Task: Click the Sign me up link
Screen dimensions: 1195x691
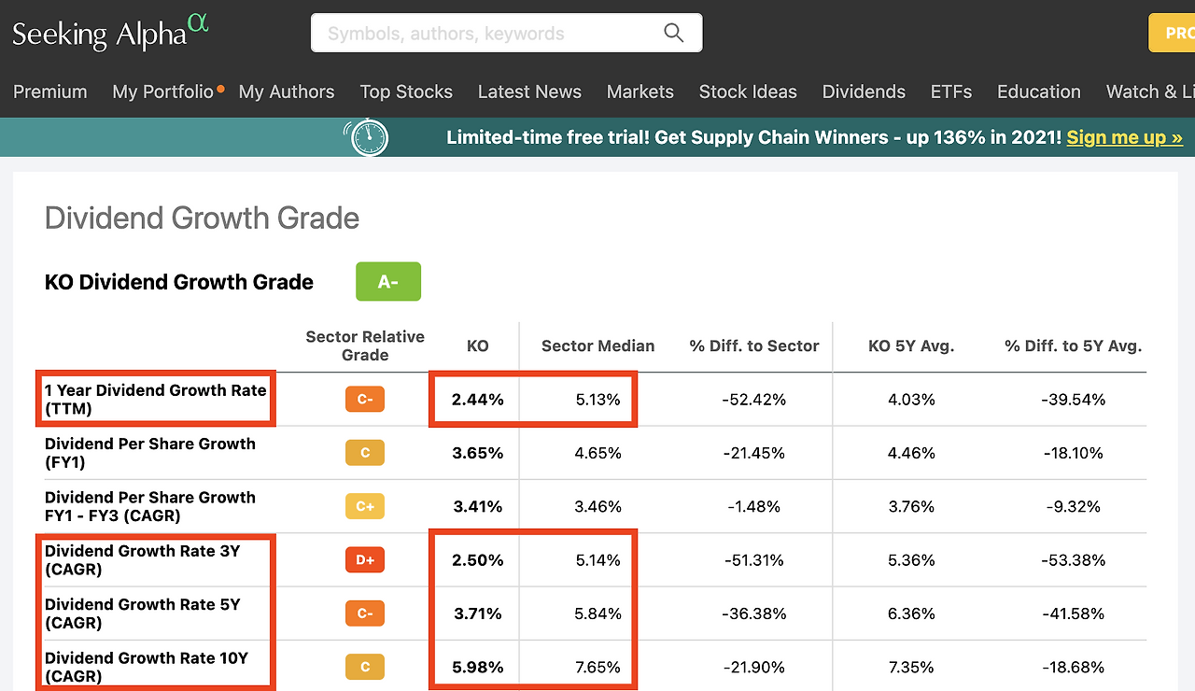Action: [1125, 137]
